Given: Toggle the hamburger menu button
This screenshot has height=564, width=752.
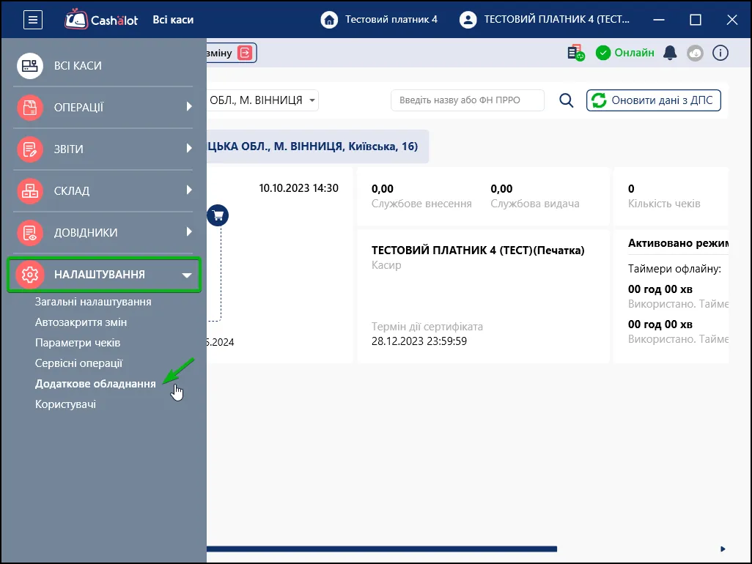Looking at the screenshot, I should tap(32, 20).
